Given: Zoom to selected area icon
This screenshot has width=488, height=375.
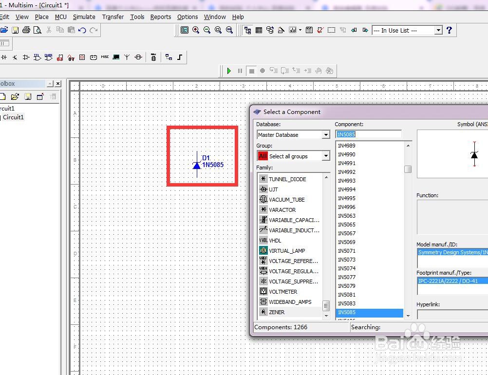Looking at the screenshot, I should click(x=218, y=30).
